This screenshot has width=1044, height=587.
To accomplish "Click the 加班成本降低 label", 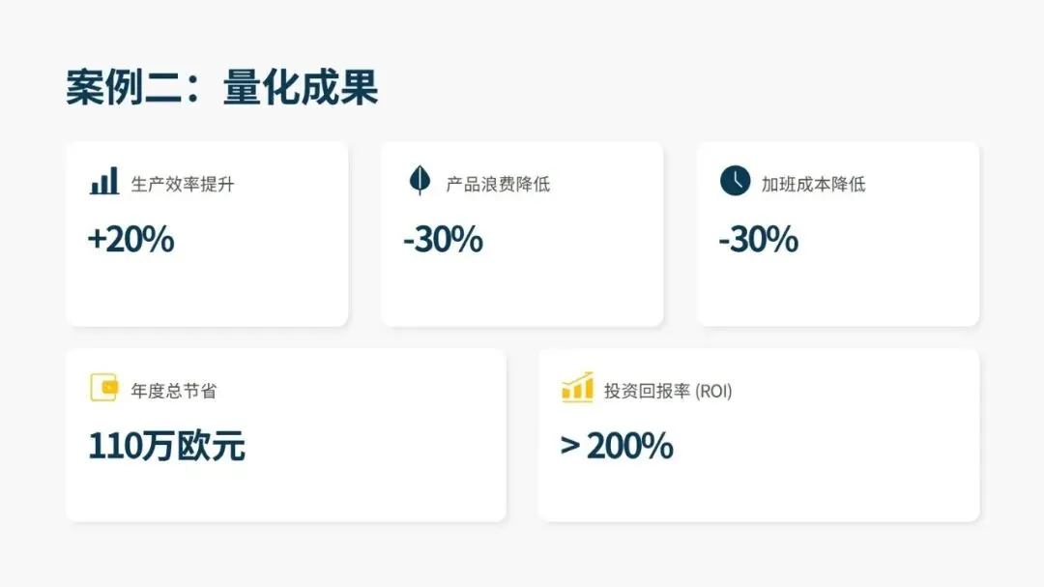I will (813, 184).
